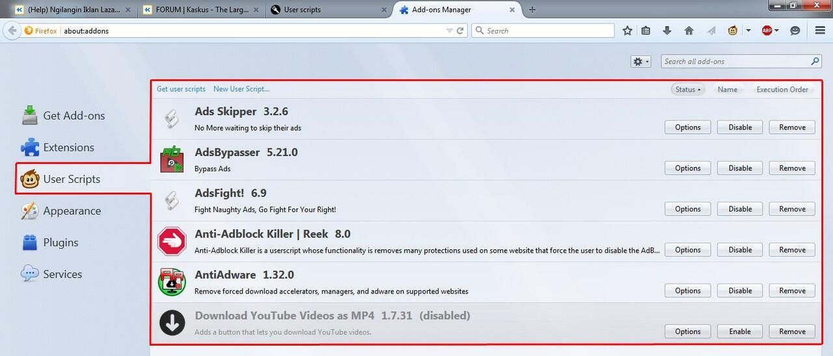Screen dimensions: 833x356
Task: Sort scripts by Execution Order
Action: point(782,89)
